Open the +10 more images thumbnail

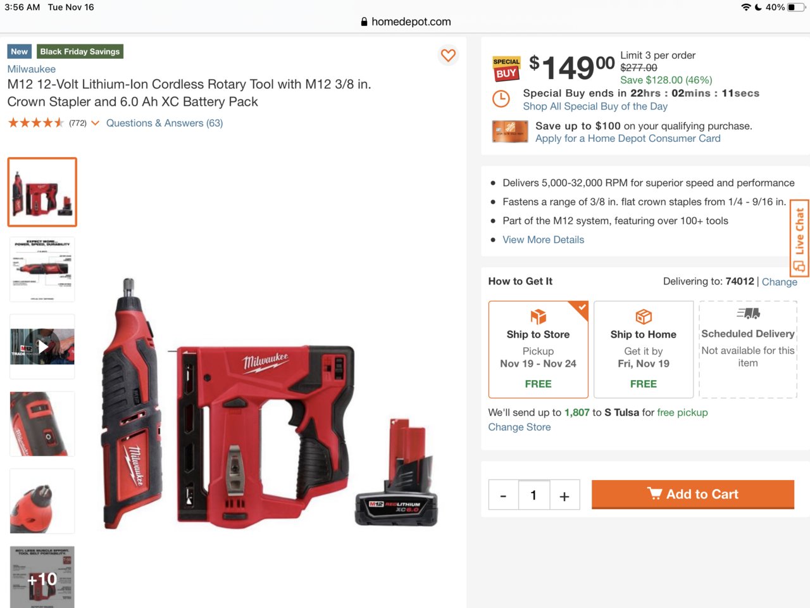42,577
